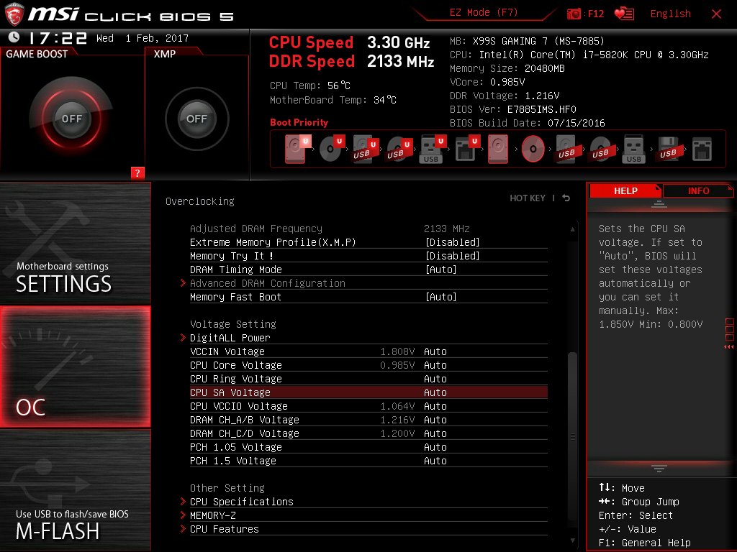
Task: Select the last network boot device icon
Action: coord(702,149)
